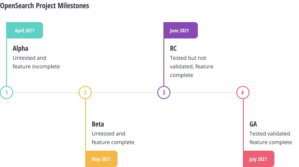Select the GA milestone heading

point(253,124)
